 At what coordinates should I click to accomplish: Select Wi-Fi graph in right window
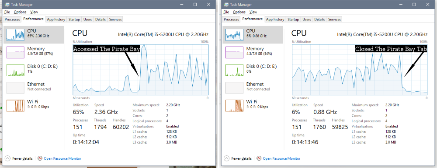click(235, 105)
